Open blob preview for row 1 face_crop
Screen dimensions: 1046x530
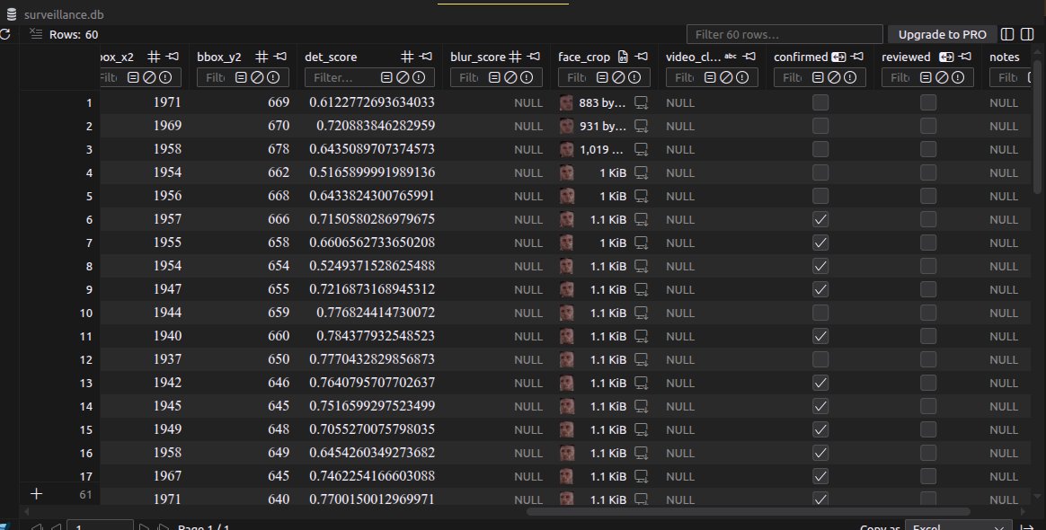[641, 102]
